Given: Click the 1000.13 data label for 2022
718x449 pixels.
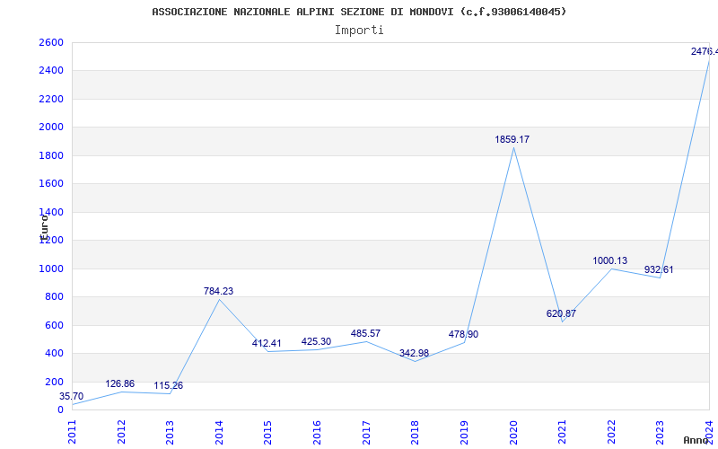Looking at the screenshot, I should tap(610, 261).
